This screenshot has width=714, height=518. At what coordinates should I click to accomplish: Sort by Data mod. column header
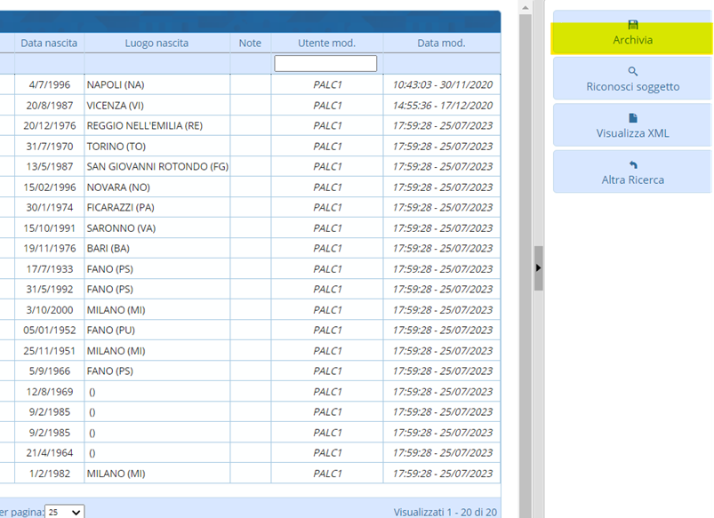(x=441, y=43)
